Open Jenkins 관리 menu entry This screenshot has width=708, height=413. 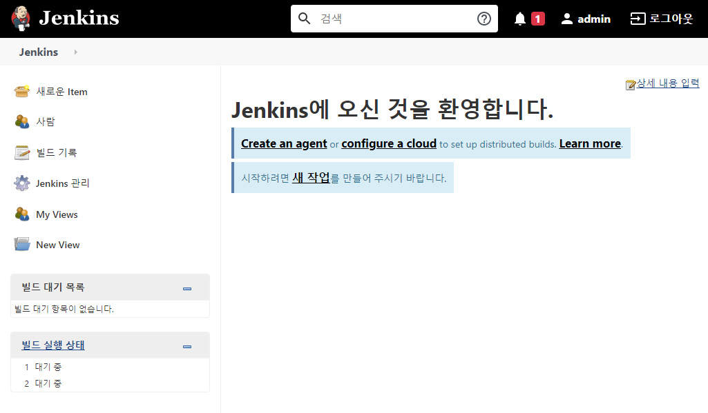click(x=63, y=183)
